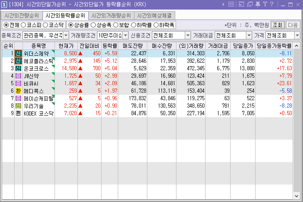Click the 증 badge next to 메이슨캐피탈
303x202 pixels.
point(18,98)
